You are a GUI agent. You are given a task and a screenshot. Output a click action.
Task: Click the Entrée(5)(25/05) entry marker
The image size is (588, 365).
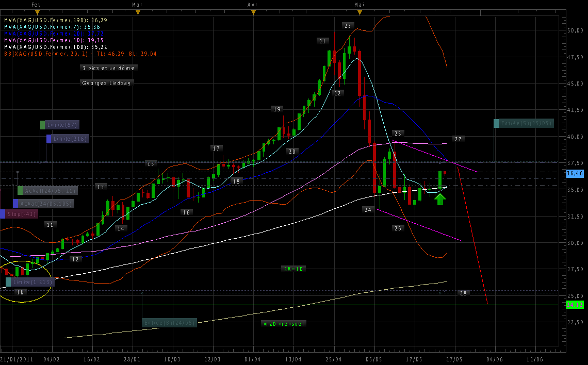tap(524, 123)
